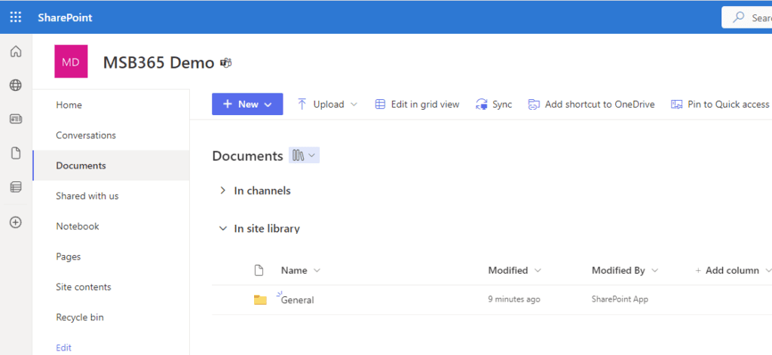Open My files page icon
This screenshot has height=355, width=772.
(x=16, y=153)
